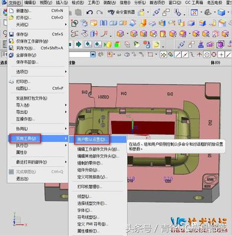Click the stamp icon in the fourth row
The height and width of the screenshot is (236, 232).
tap(201, 44)
